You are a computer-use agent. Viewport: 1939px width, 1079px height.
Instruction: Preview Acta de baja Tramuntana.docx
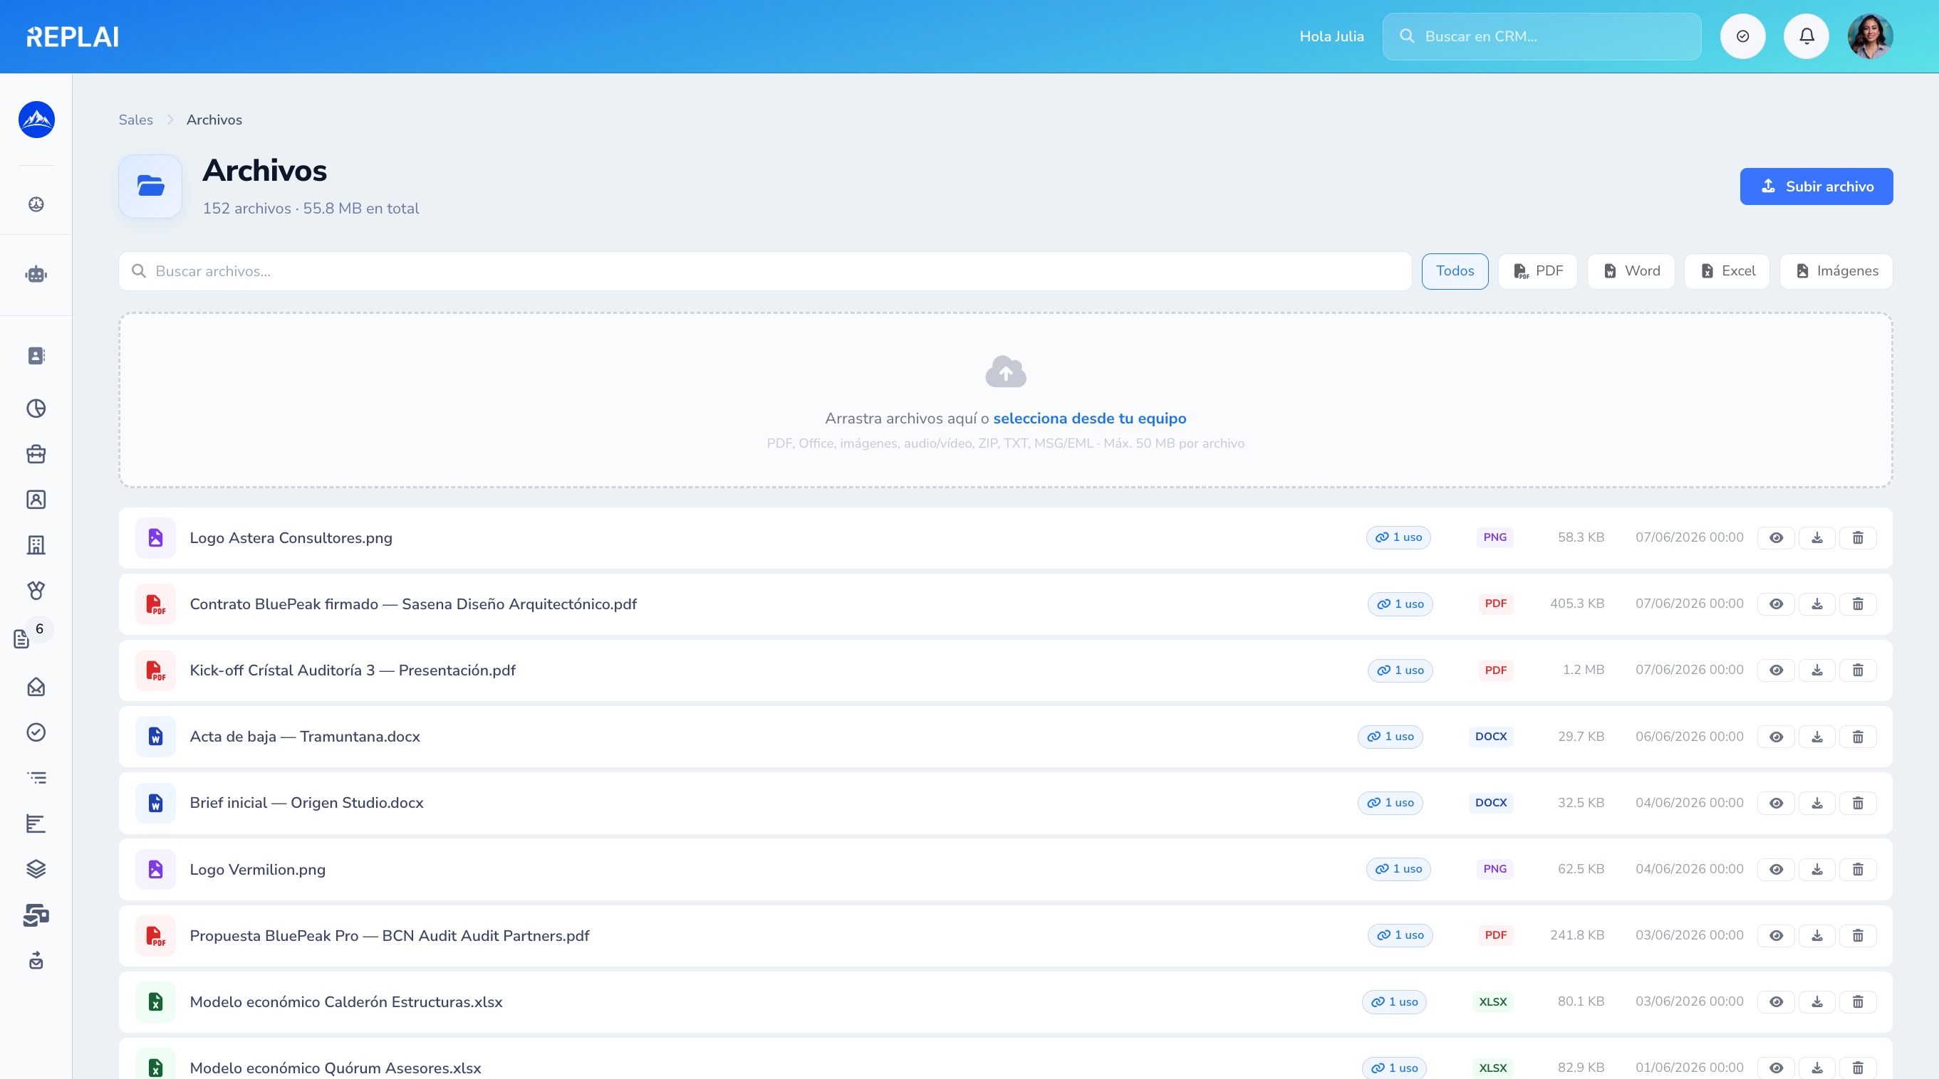click(1777, 737)
